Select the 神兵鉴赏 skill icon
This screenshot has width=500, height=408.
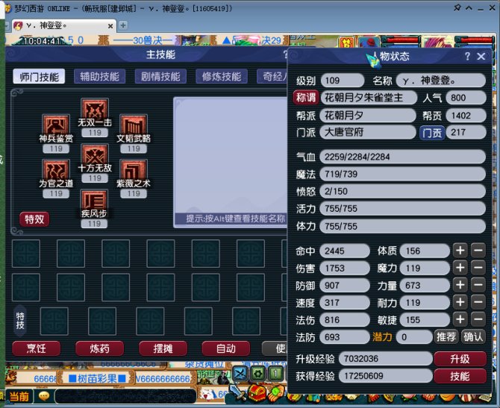(x=56, y=125)
